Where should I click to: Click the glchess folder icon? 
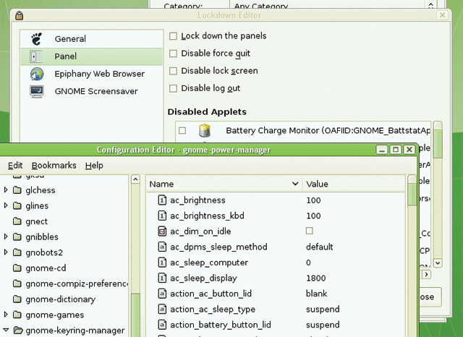17,190
